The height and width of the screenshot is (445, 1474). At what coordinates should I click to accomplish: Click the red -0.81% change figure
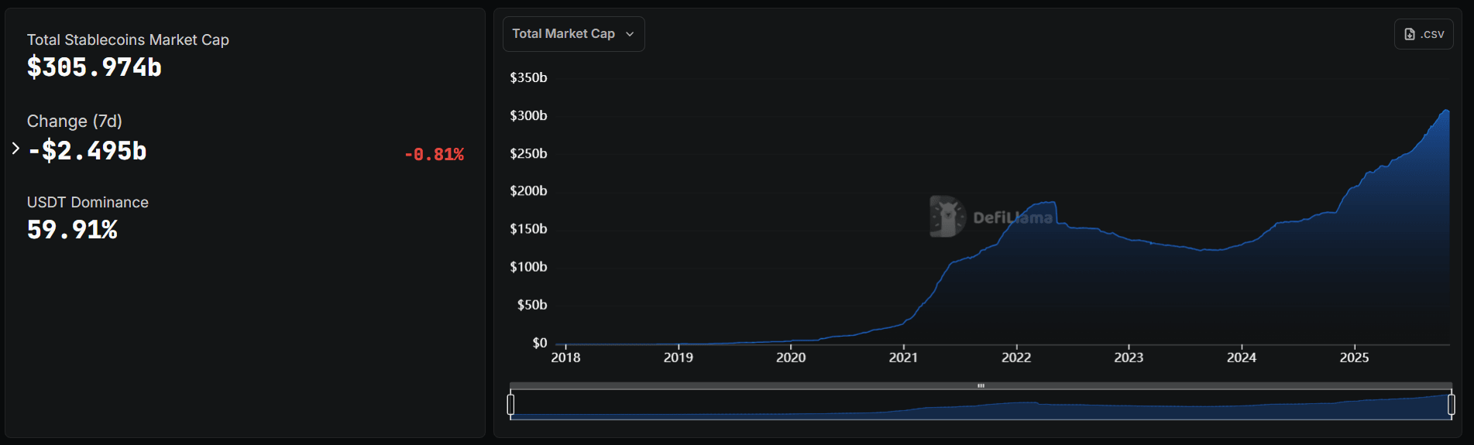434,155
